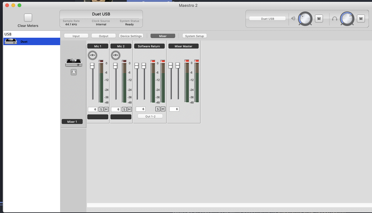
Task: Click the Mic 2 level meter
Action: click(x=124, y=83)
